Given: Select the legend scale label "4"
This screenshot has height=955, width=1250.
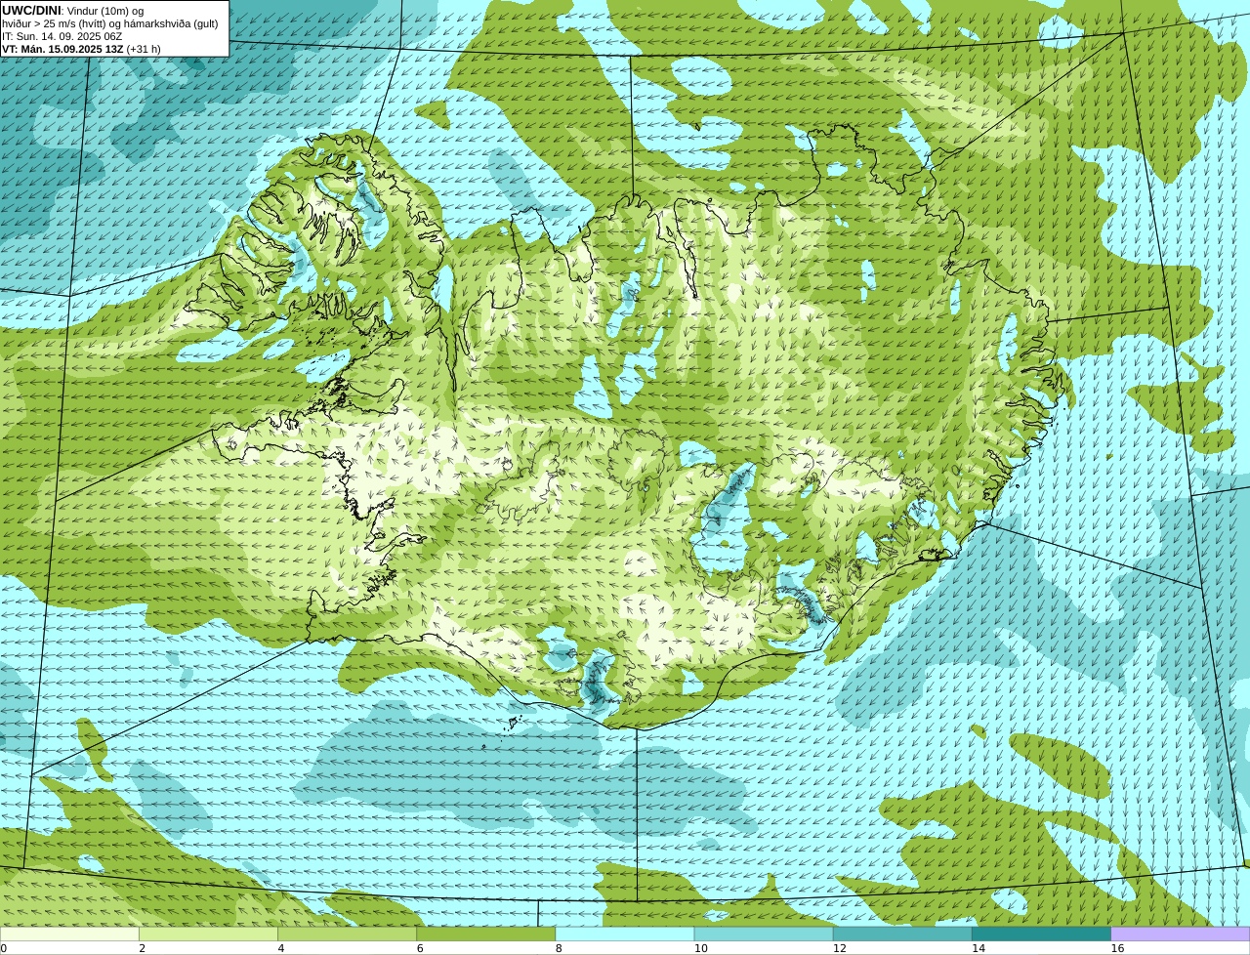Looking at the screenshot, I should click(281, 948).
